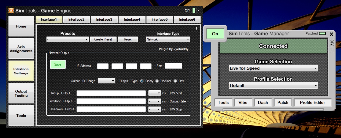Select the Binary output type radio button
Screen dimensions: 341x138
(x=142, y=81)
